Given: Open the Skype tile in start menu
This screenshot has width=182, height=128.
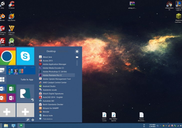Looking at the screenshot, I should (25, 56).
